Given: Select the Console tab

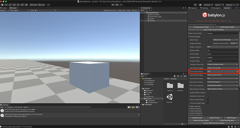Looking at the screenshot, I should pos(4,105).
